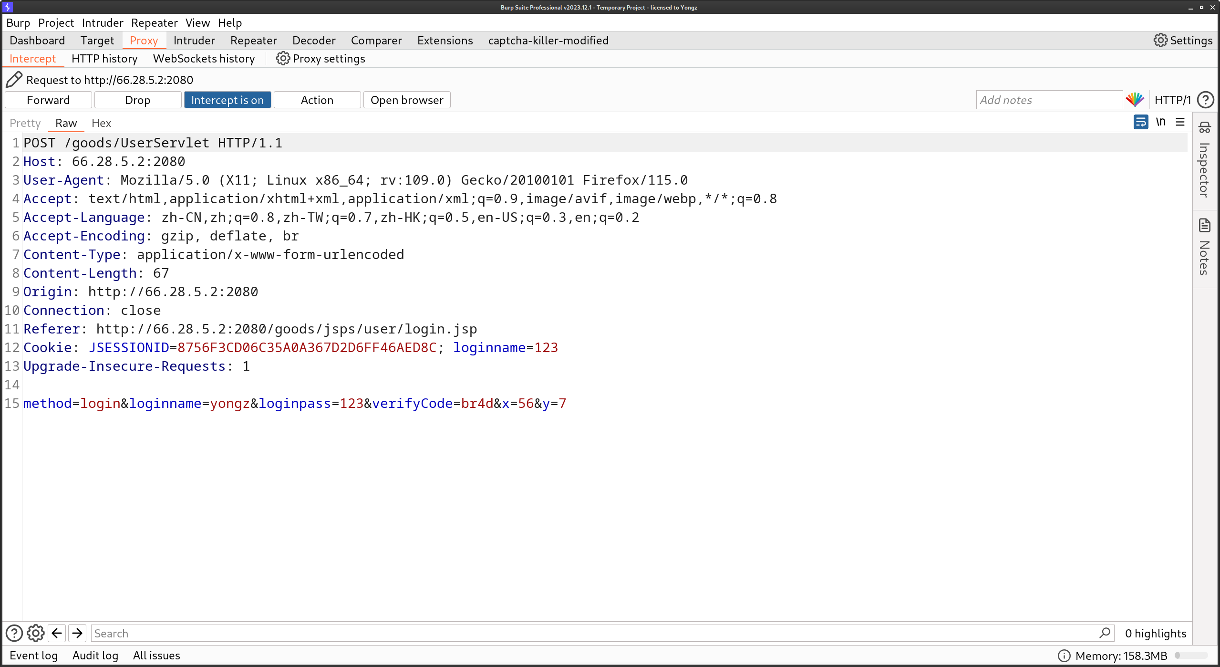Click the 0 highlights counter

1156,633
